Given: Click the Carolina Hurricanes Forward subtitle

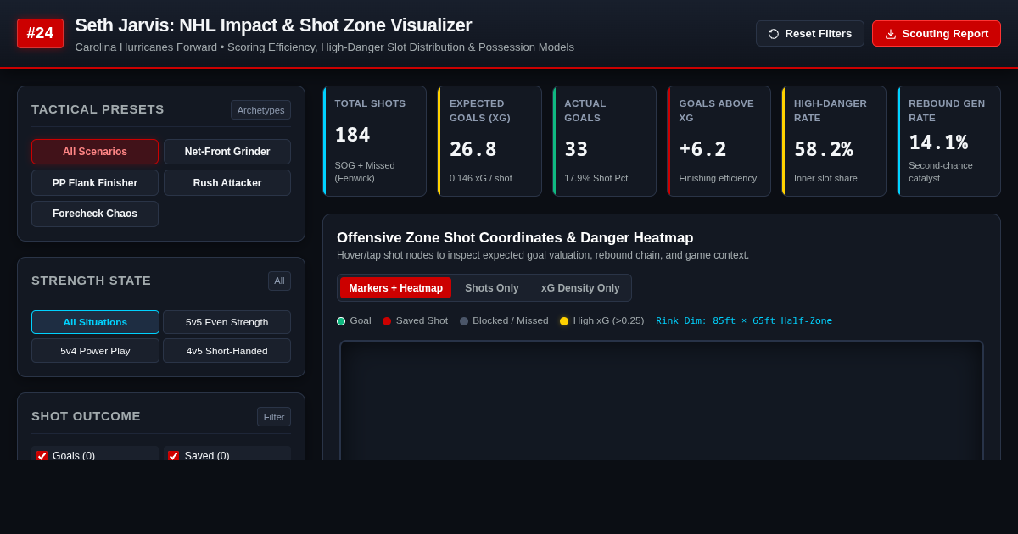Looking at the screenshot, I should tap(324, 47).
